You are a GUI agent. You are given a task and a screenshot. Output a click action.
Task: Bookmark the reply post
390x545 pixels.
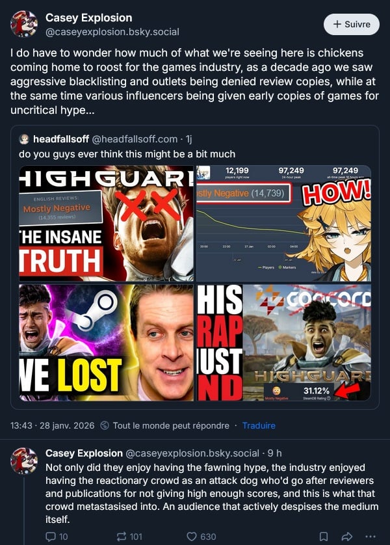pyautogui.click(x=323, y=537)
